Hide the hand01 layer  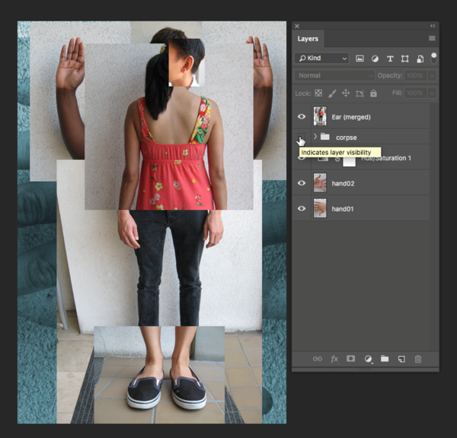pyautogui.click(x=302, y=208)
